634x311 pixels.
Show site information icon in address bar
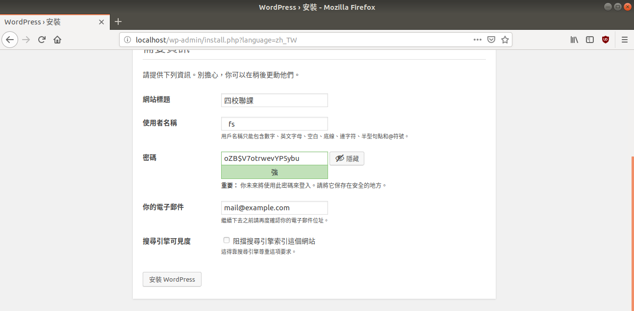[127, 40]
